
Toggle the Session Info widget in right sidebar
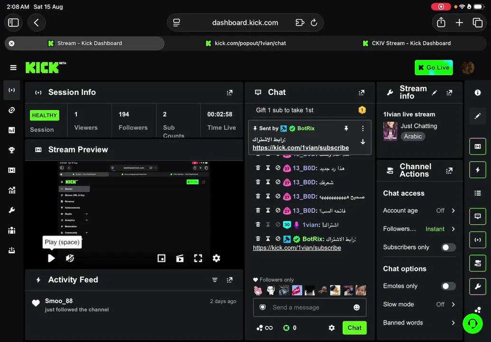(478, 239)
